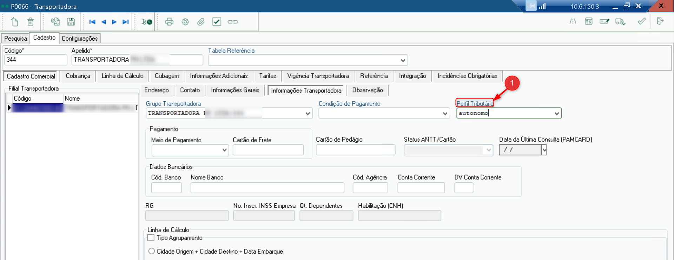The image size is (674, 260).
Task: Click the chain link toolbar icon
Action: pos(233,22)
